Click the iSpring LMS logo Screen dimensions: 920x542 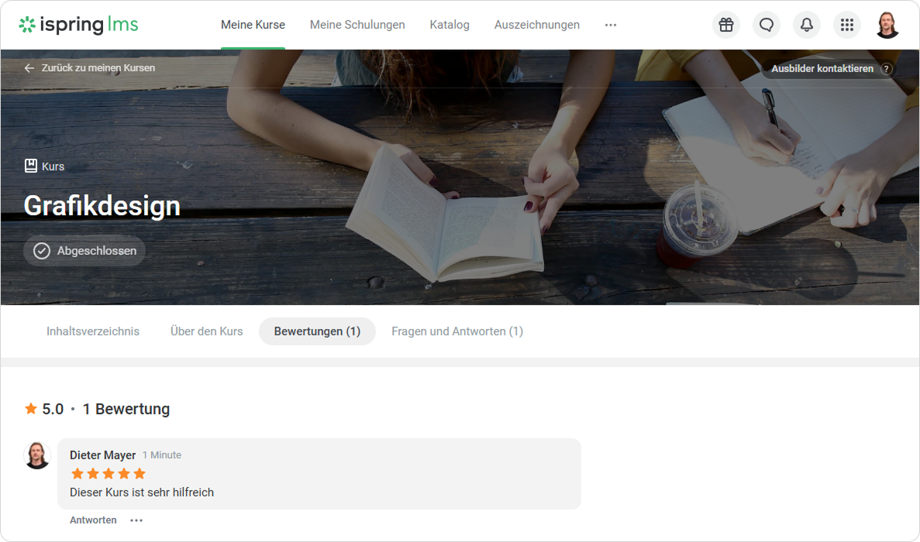[x=78, y=25]
